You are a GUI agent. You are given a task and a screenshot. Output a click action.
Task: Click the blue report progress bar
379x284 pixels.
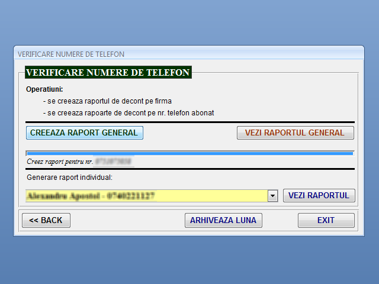point(189,153)
